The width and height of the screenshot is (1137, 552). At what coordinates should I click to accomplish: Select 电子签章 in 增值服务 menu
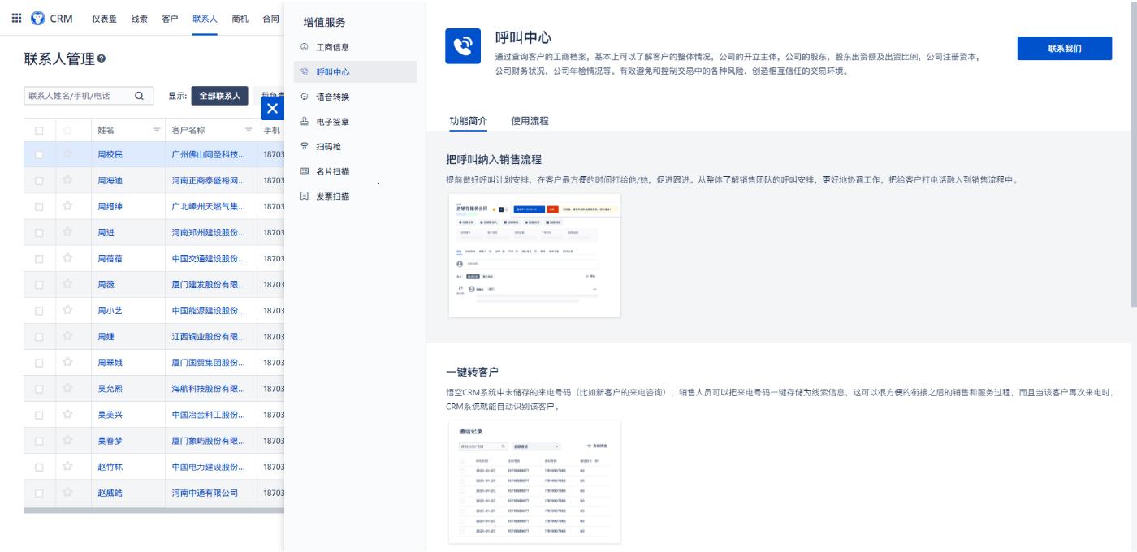tap(355, 122)
